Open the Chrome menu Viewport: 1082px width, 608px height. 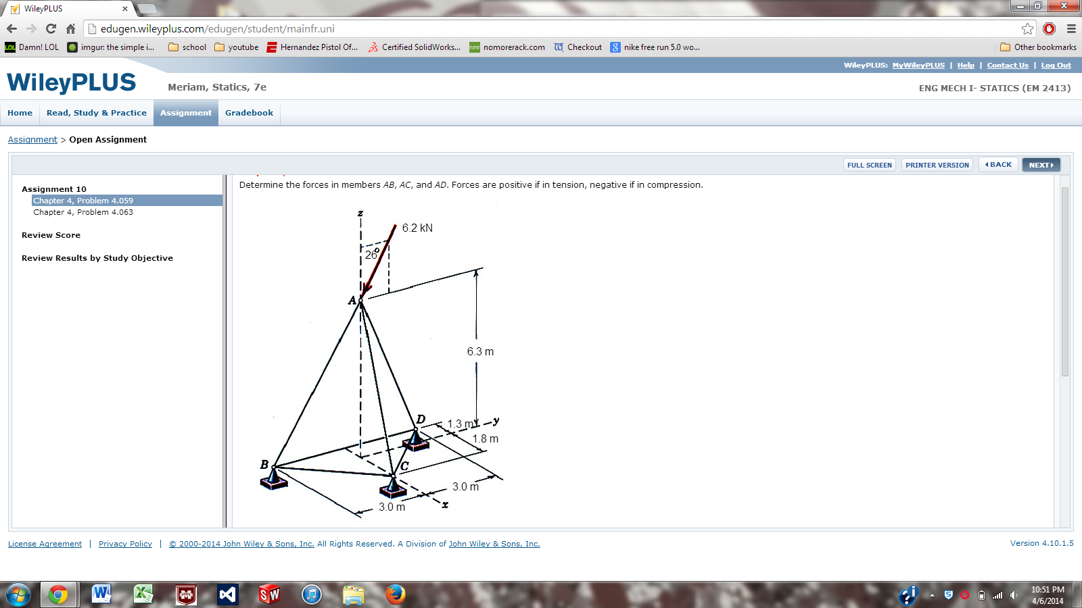1071,28
